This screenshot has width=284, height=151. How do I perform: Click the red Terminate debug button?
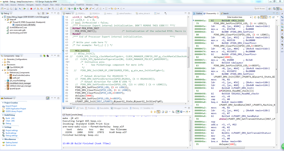[31, 9]
